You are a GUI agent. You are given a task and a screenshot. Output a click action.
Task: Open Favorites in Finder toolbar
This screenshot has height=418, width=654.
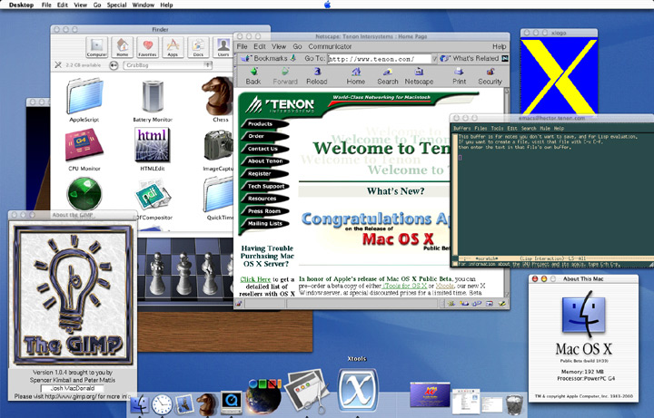148,47
